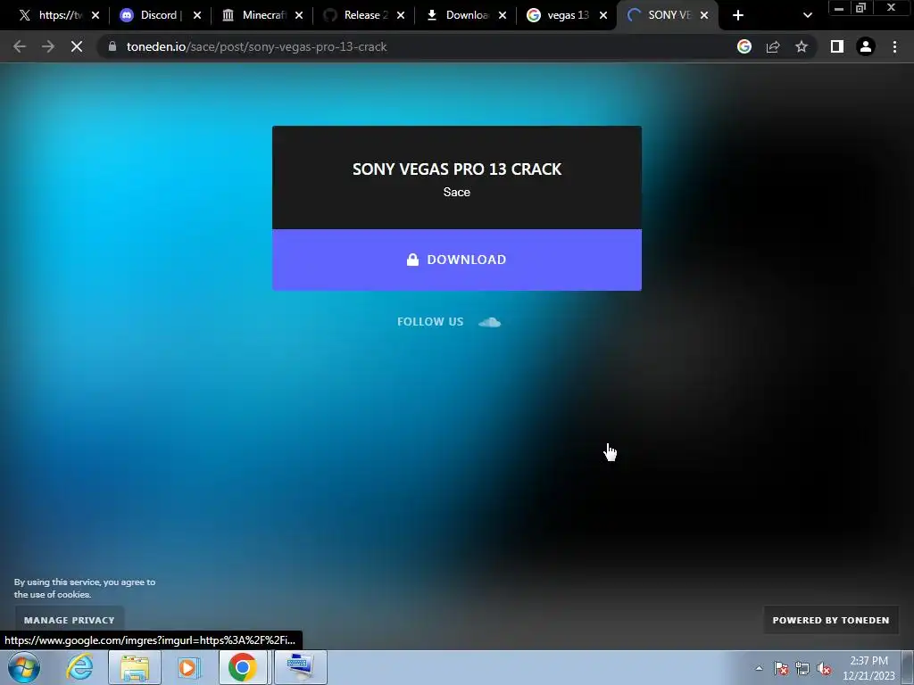Expand the tab search dropdown arrow
Viewport: 914px width, 685px height.
tap(807, 15)
